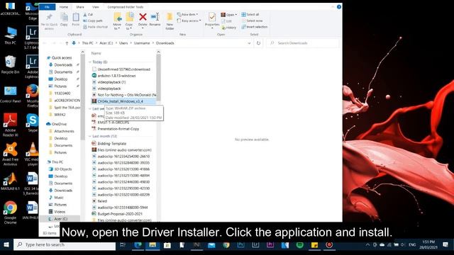Click Invert selection
This screenshot has width=454, height=255.
point(255,27)
